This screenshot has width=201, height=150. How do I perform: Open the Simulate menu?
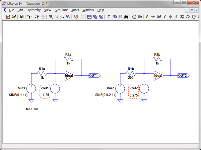[x=61, y=10]
